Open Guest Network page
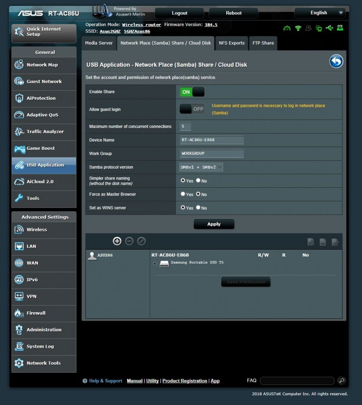 (x=44, y=82)
